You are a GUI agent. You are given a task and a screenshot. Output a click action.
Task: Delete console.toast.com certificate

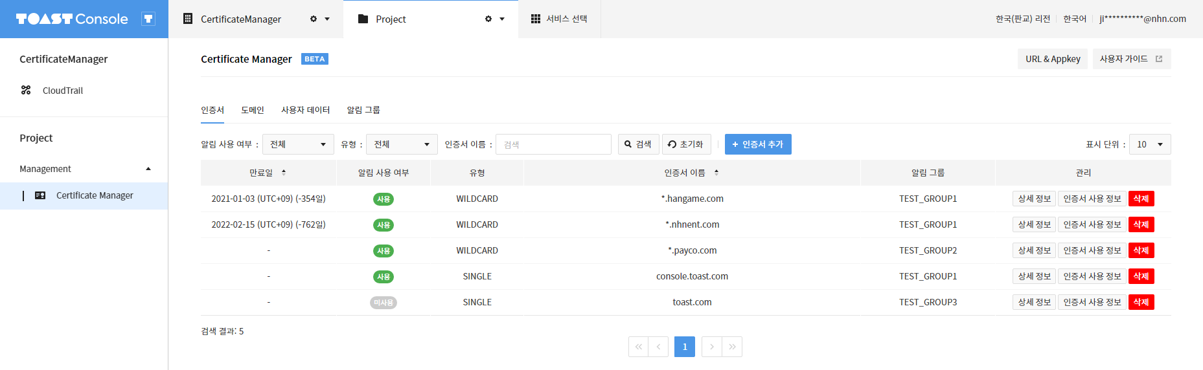pos(1141,276)
